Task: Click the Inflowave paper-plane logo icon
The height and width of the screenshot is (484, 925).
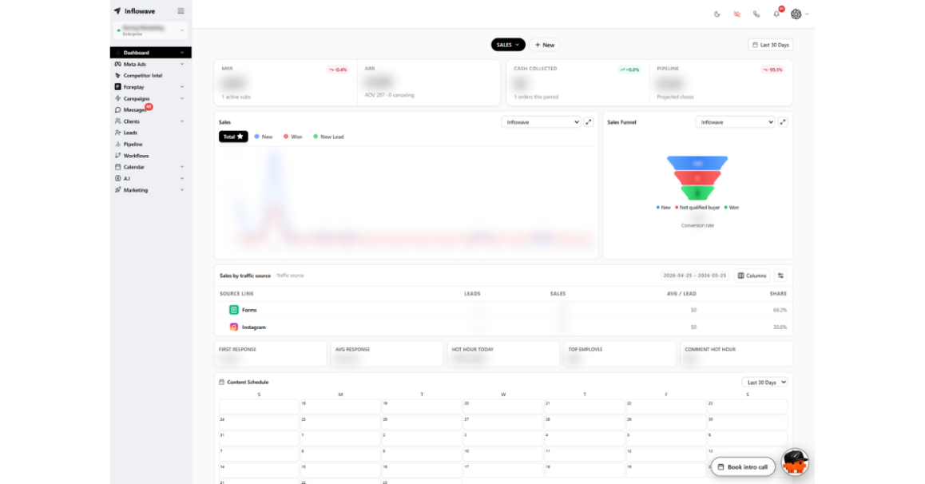Action: (117, 10)
